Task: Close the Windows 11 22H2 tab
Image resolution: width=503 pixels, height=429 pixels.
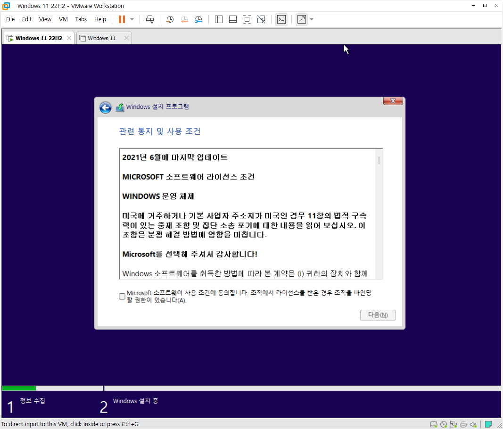Action: coord(69,38)
